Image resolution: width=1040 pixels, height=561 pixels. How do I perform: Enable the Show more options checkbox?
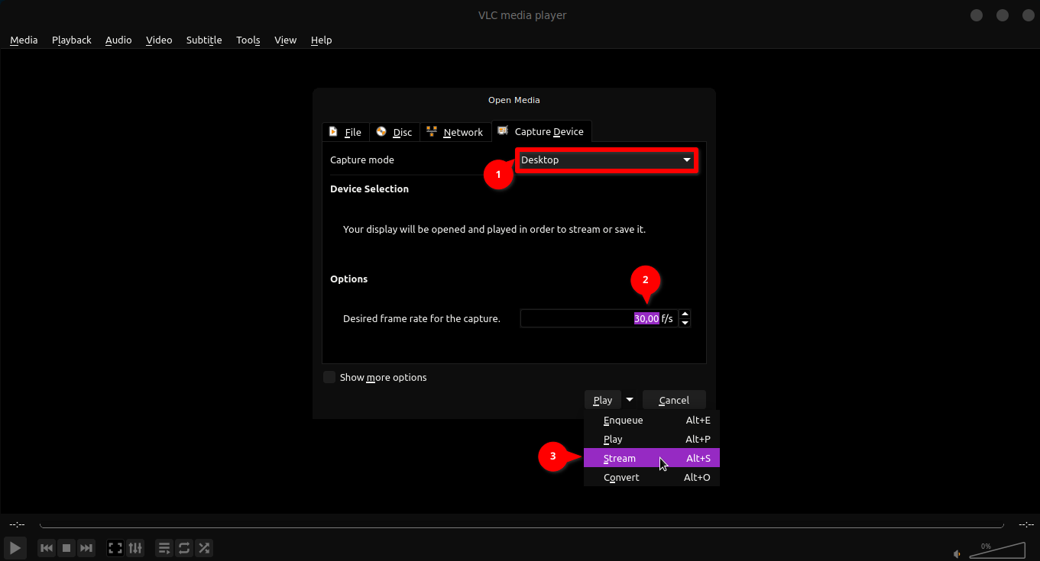point(329,377)
